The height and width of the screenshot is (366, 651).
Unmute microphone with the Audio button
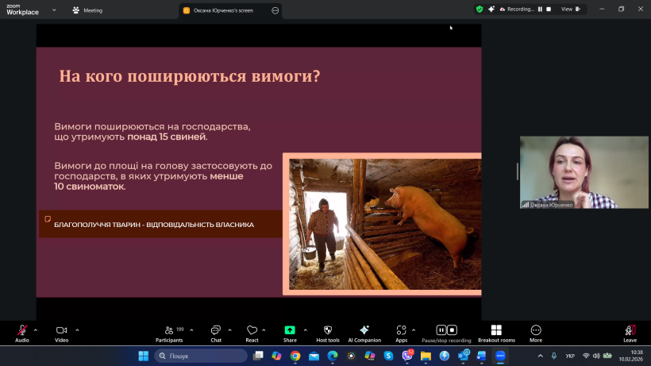tap(22, 330)
